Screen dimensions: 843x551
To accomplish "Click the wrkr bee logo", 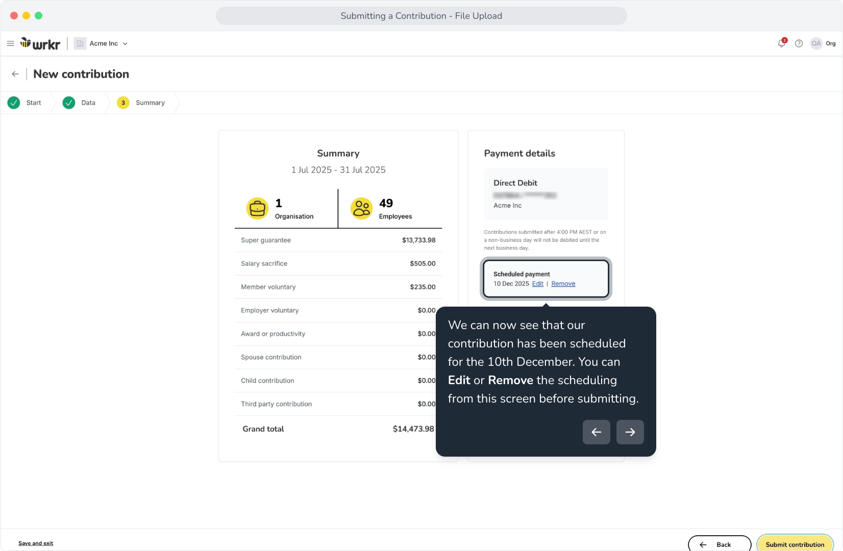I will click(x=40, y=44).
